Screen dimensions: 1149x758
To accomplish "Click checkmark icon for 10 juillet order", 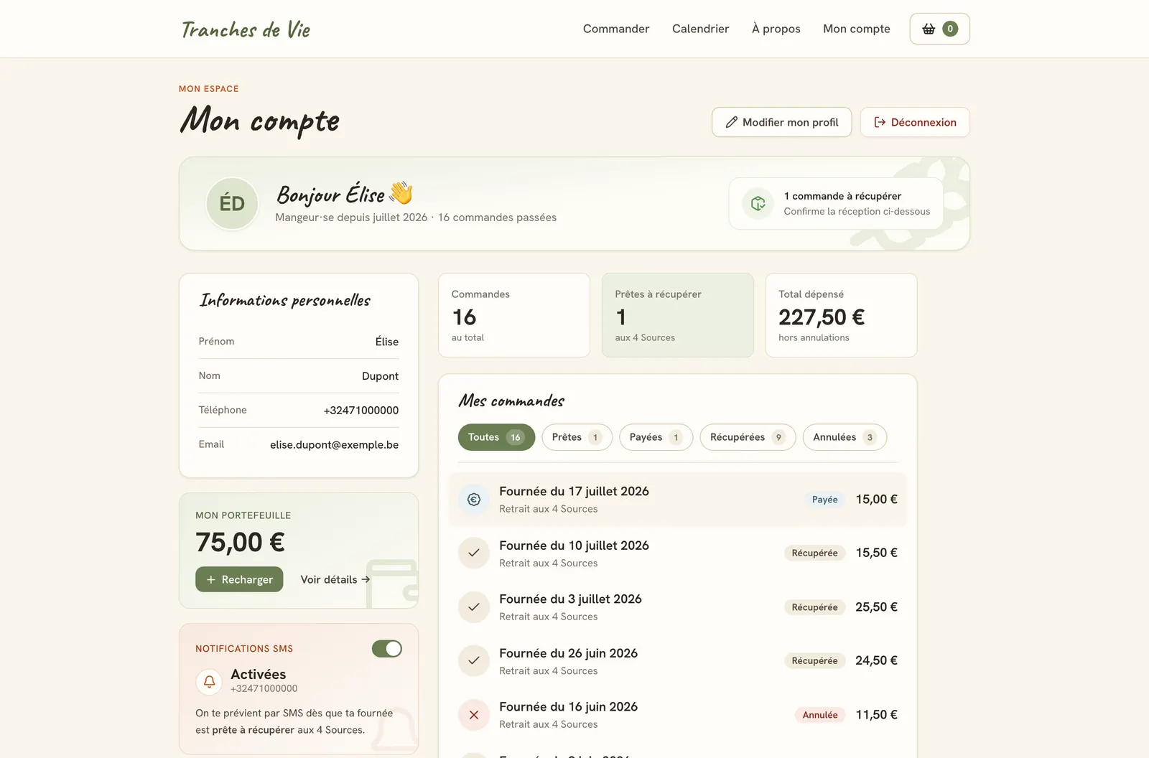I will click(474, 553).
